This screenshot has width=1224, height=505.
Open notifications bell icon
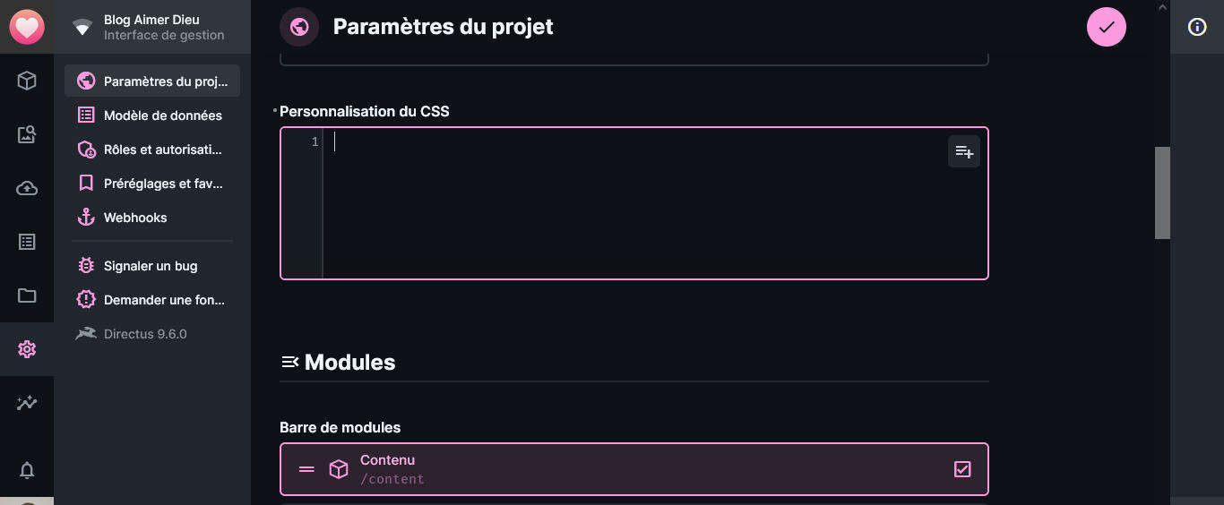(x=27, y=470)
